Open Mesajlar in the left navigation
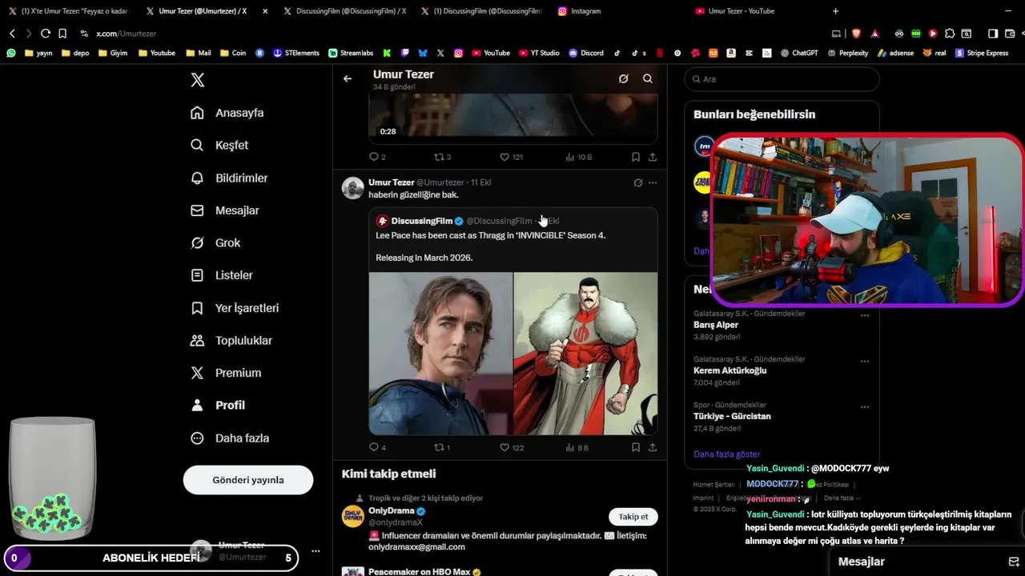The width and height of the screenshot is (1025, 576). (x=224, y=210)
